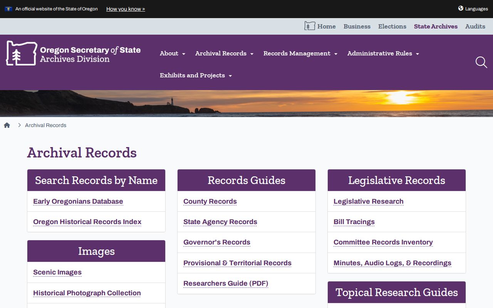Open the Exhibits and Projects dropdown
Viewport: 493px width, 308px height.
[x=196, y=75]
